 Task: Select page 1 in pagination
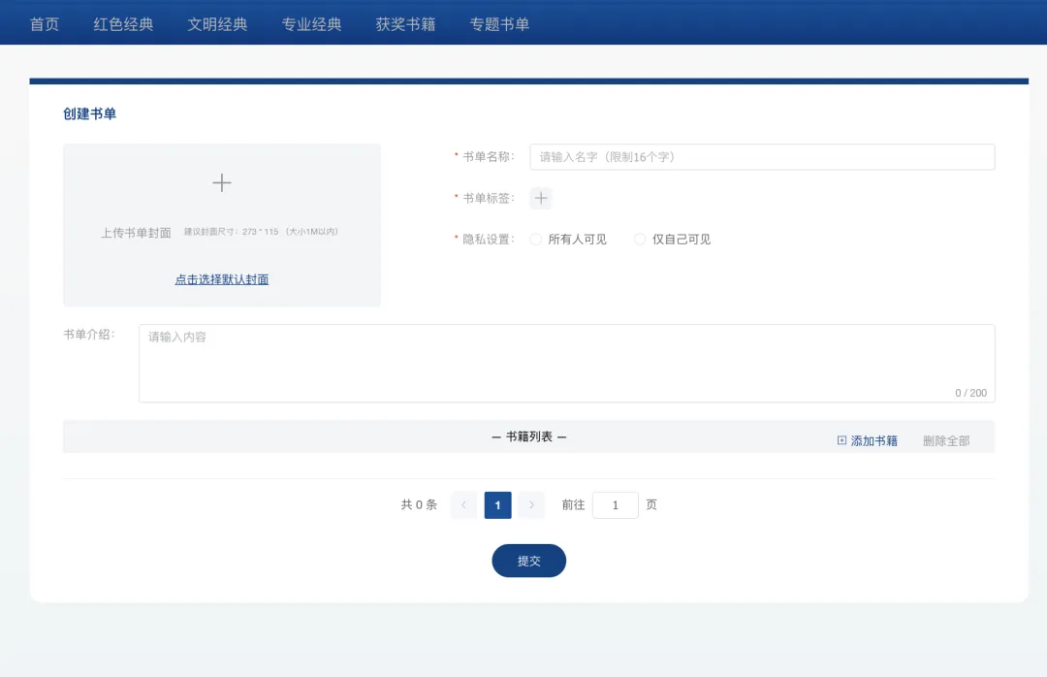pyautogui.click(x=497, y=505)
